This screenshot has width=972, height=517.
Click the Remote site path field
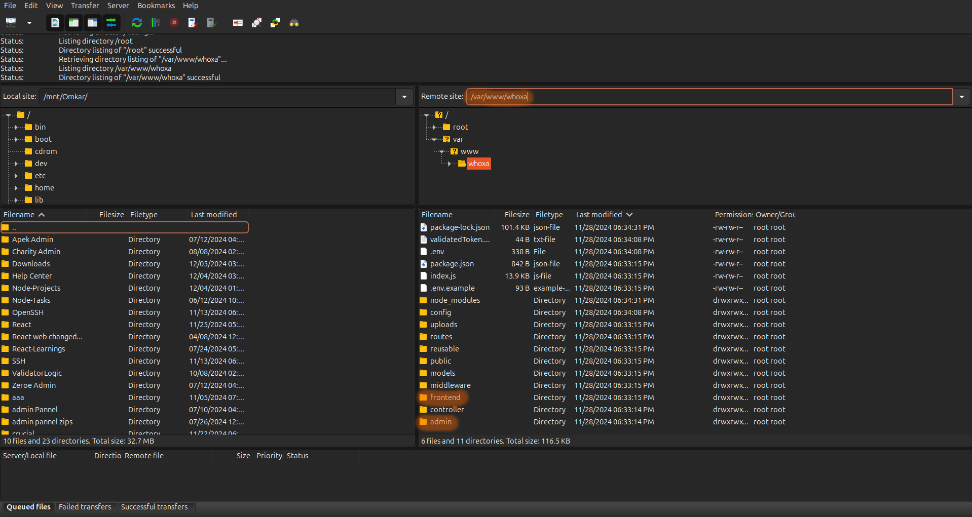[x=709, y=97]
